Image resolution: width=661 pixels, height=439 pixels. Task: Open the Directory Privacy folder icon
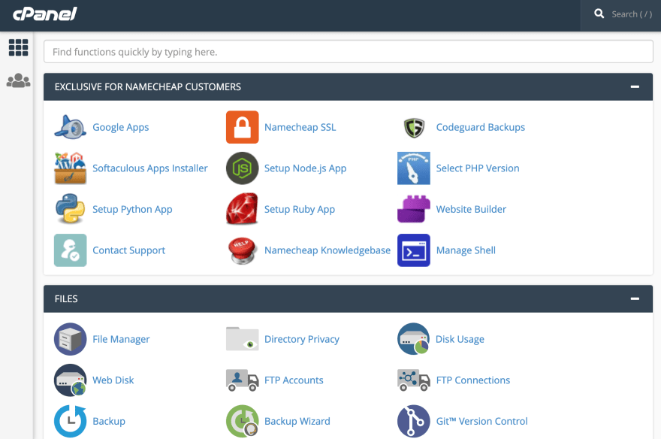[x=242, y=338]
